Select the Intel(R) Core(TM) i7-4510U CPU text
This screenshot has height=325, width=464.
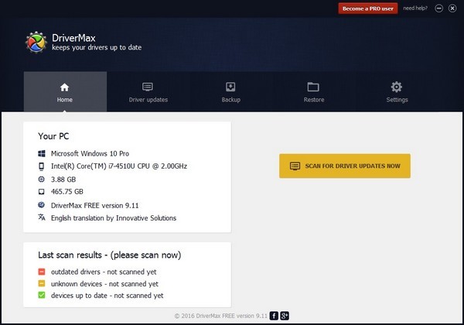pyautogui.click(x=119, y=166)
